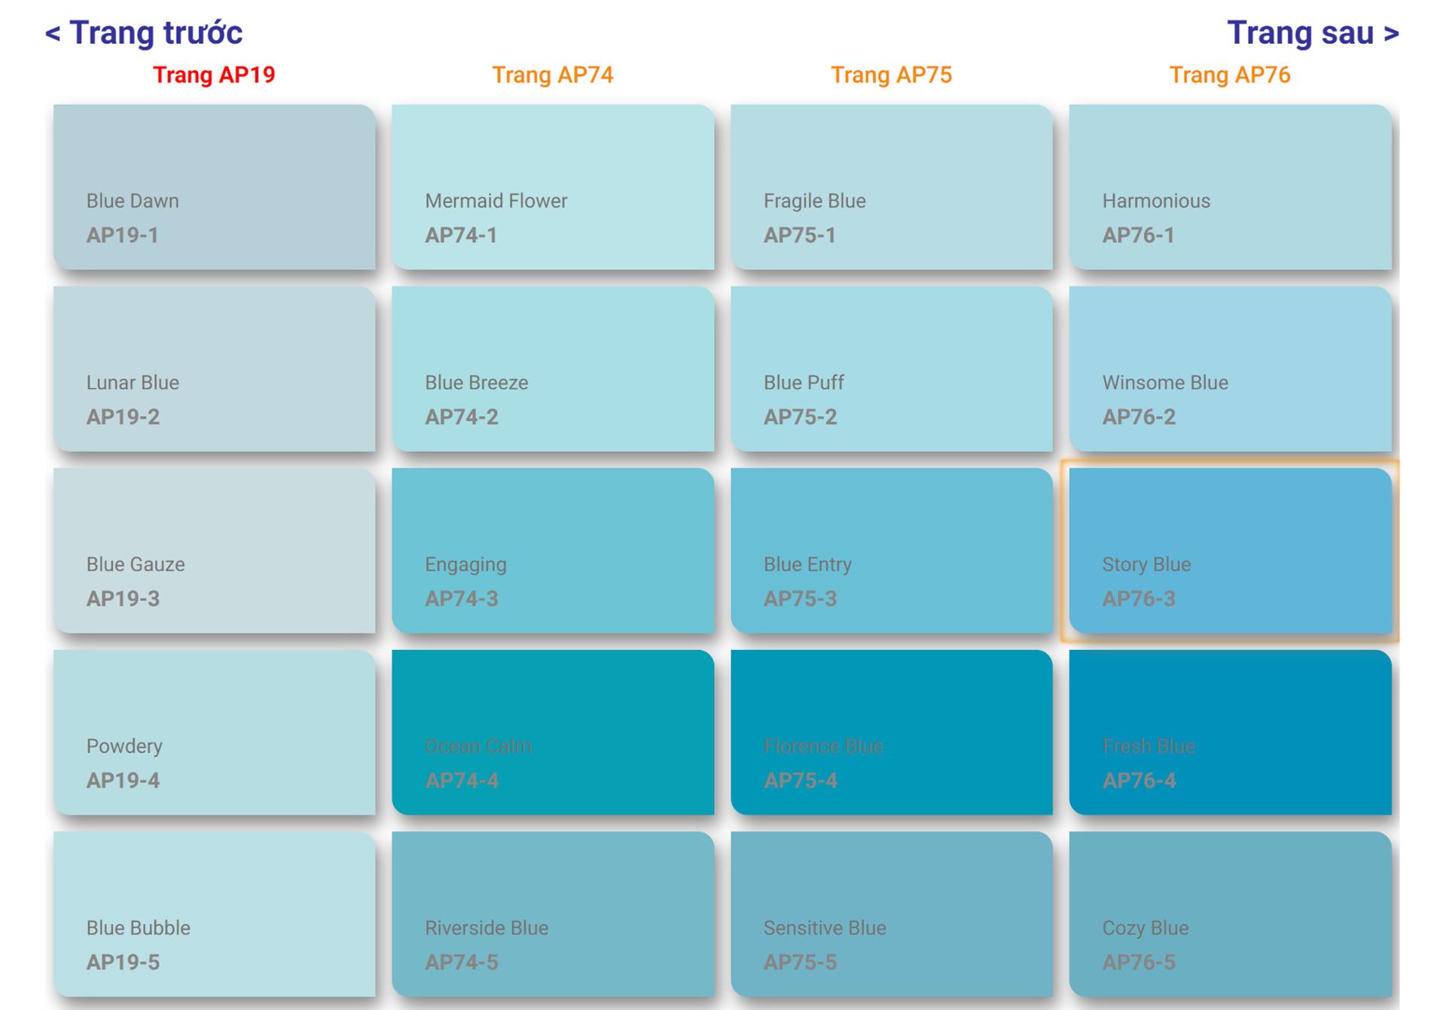This screenshot has width=1446, height=1010.
Task: Select Riverside Blue AP74-5 swatch
Action: [x=552, y=914]
